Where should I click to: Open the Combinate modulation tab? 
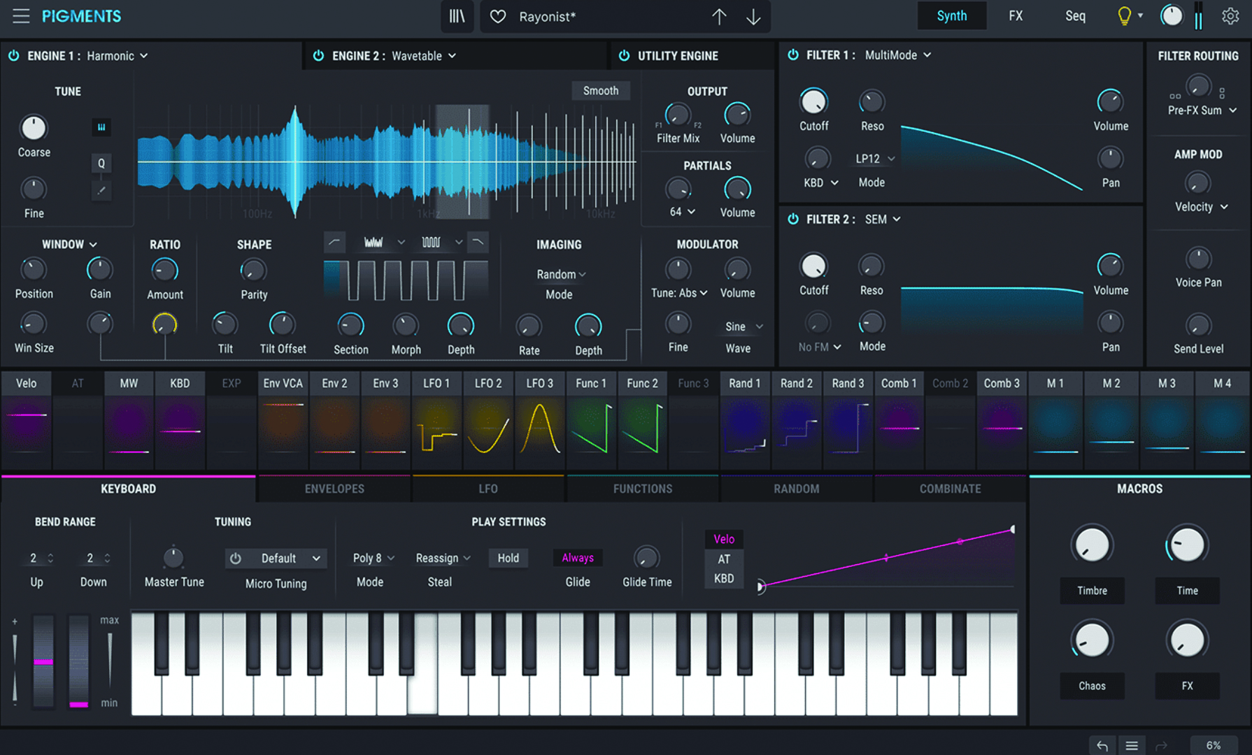[x=950, y=489]
